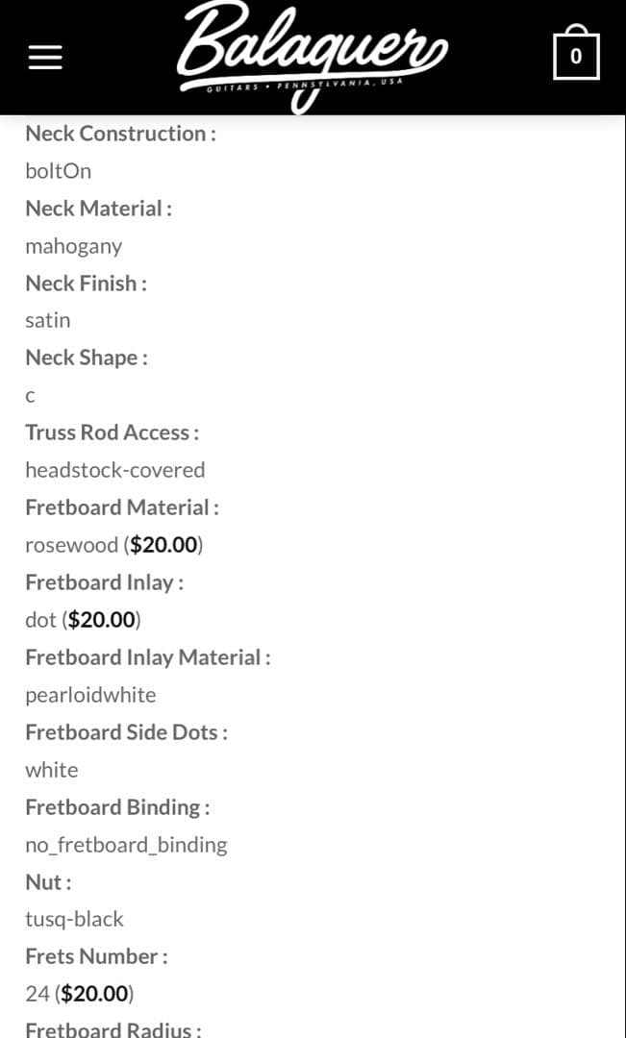Screen dimensions: 626x1038
Task: Select the no_fretboard_binding value
Action: pos(126,845)
